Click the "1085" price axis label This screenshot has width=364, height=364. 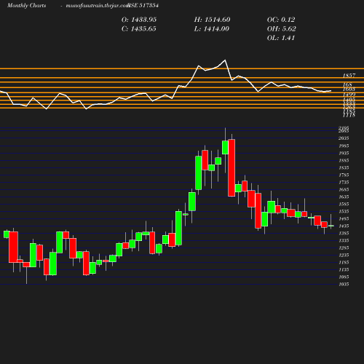344,277
